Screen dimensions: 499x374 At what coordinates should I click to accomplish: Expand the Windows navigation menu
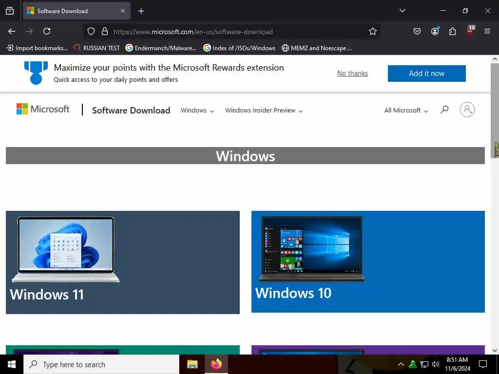[x=197, y=111]
